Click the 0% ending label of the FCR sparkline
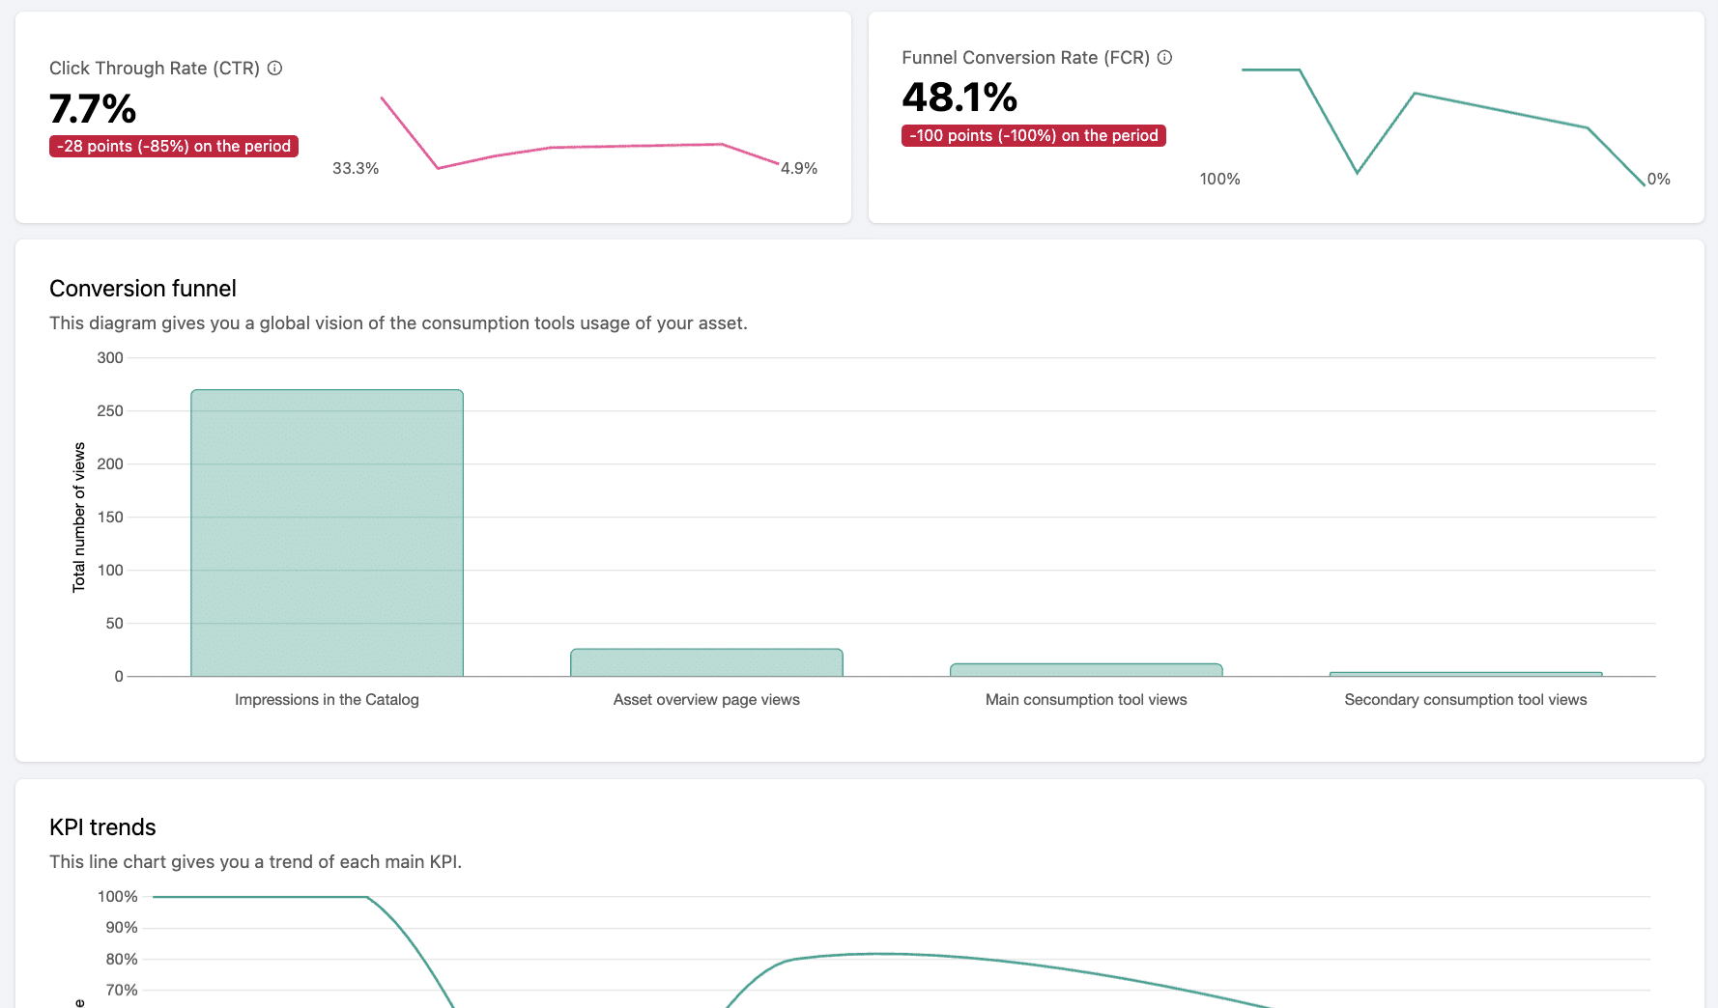The image size is (1718, 1008). click(x=1658, y=179)
